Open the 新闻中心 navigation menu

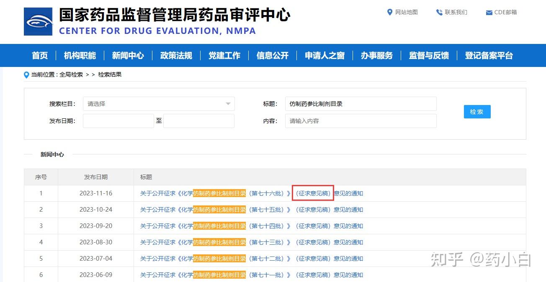pyautogui.click(x=128, y=55)
